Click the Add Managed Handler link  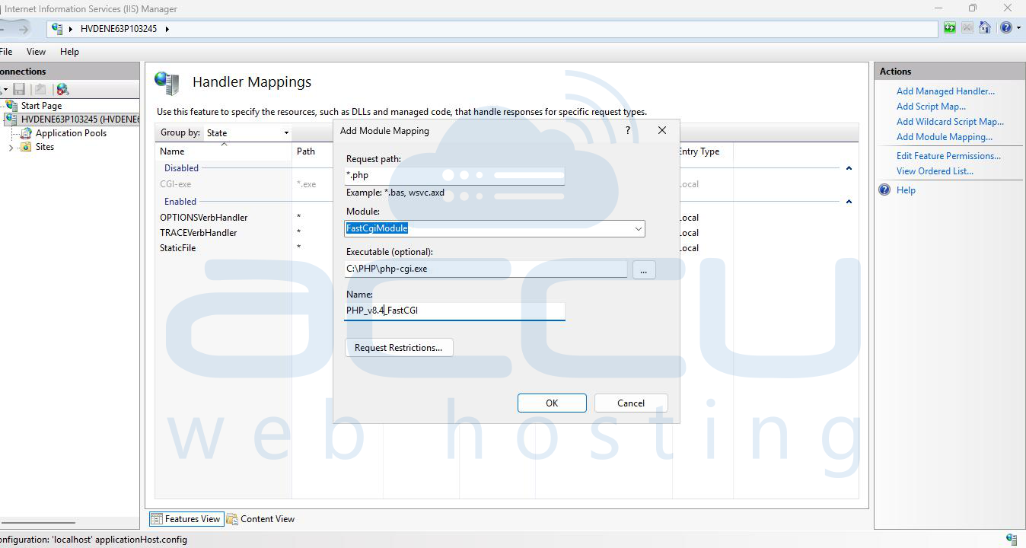pyautogui.click(x=945, y=91)
